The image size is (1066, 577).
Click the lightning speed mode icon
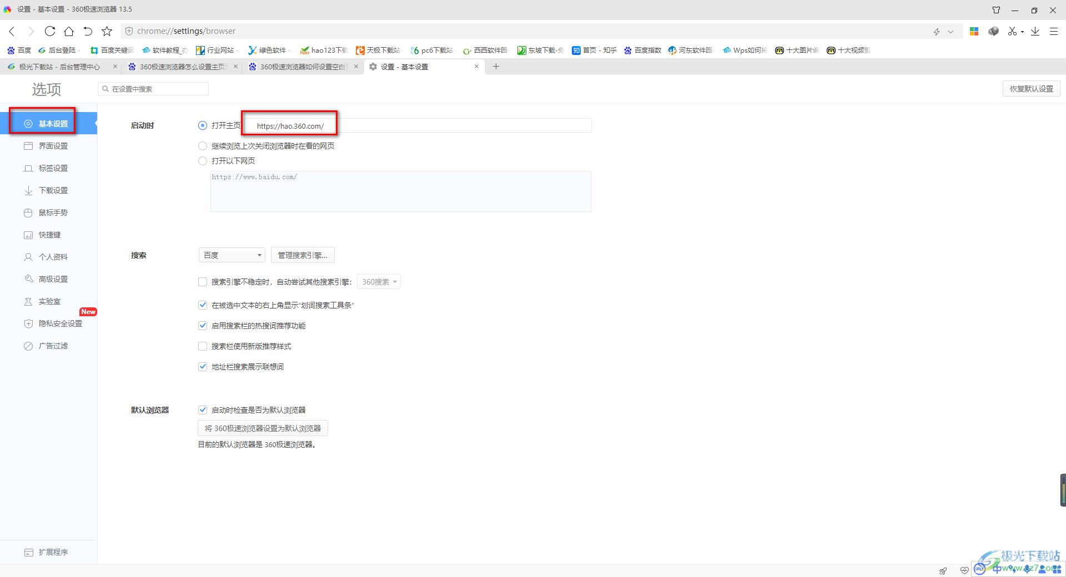click(x=937, y=32)
